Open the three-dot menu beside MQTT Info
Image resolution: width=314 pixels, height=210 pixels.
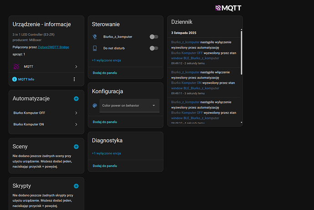(x=74, y=79)
